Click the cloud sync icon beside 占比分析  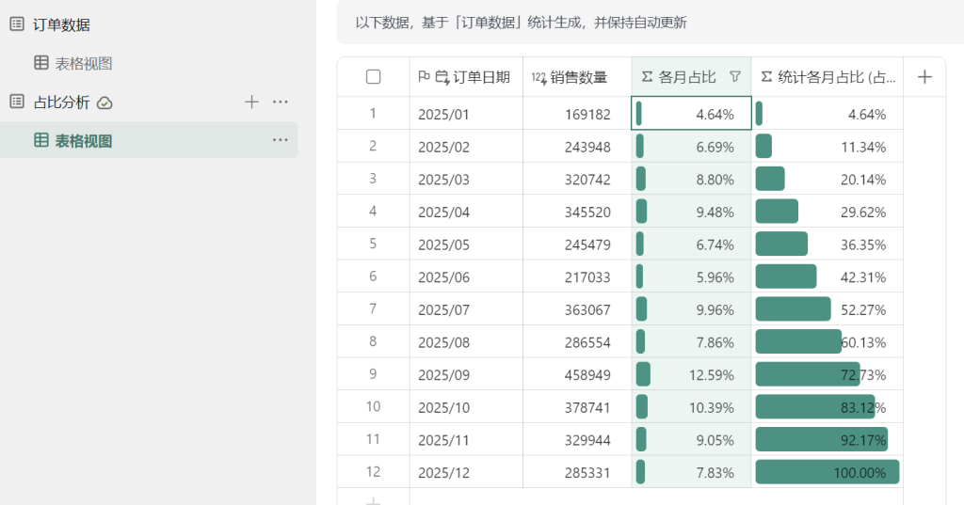(104, 103)
